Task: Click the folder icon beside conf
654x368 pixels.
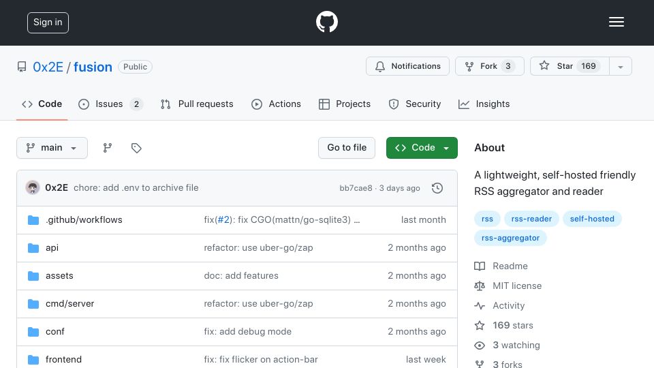Action: pos(33,332)
